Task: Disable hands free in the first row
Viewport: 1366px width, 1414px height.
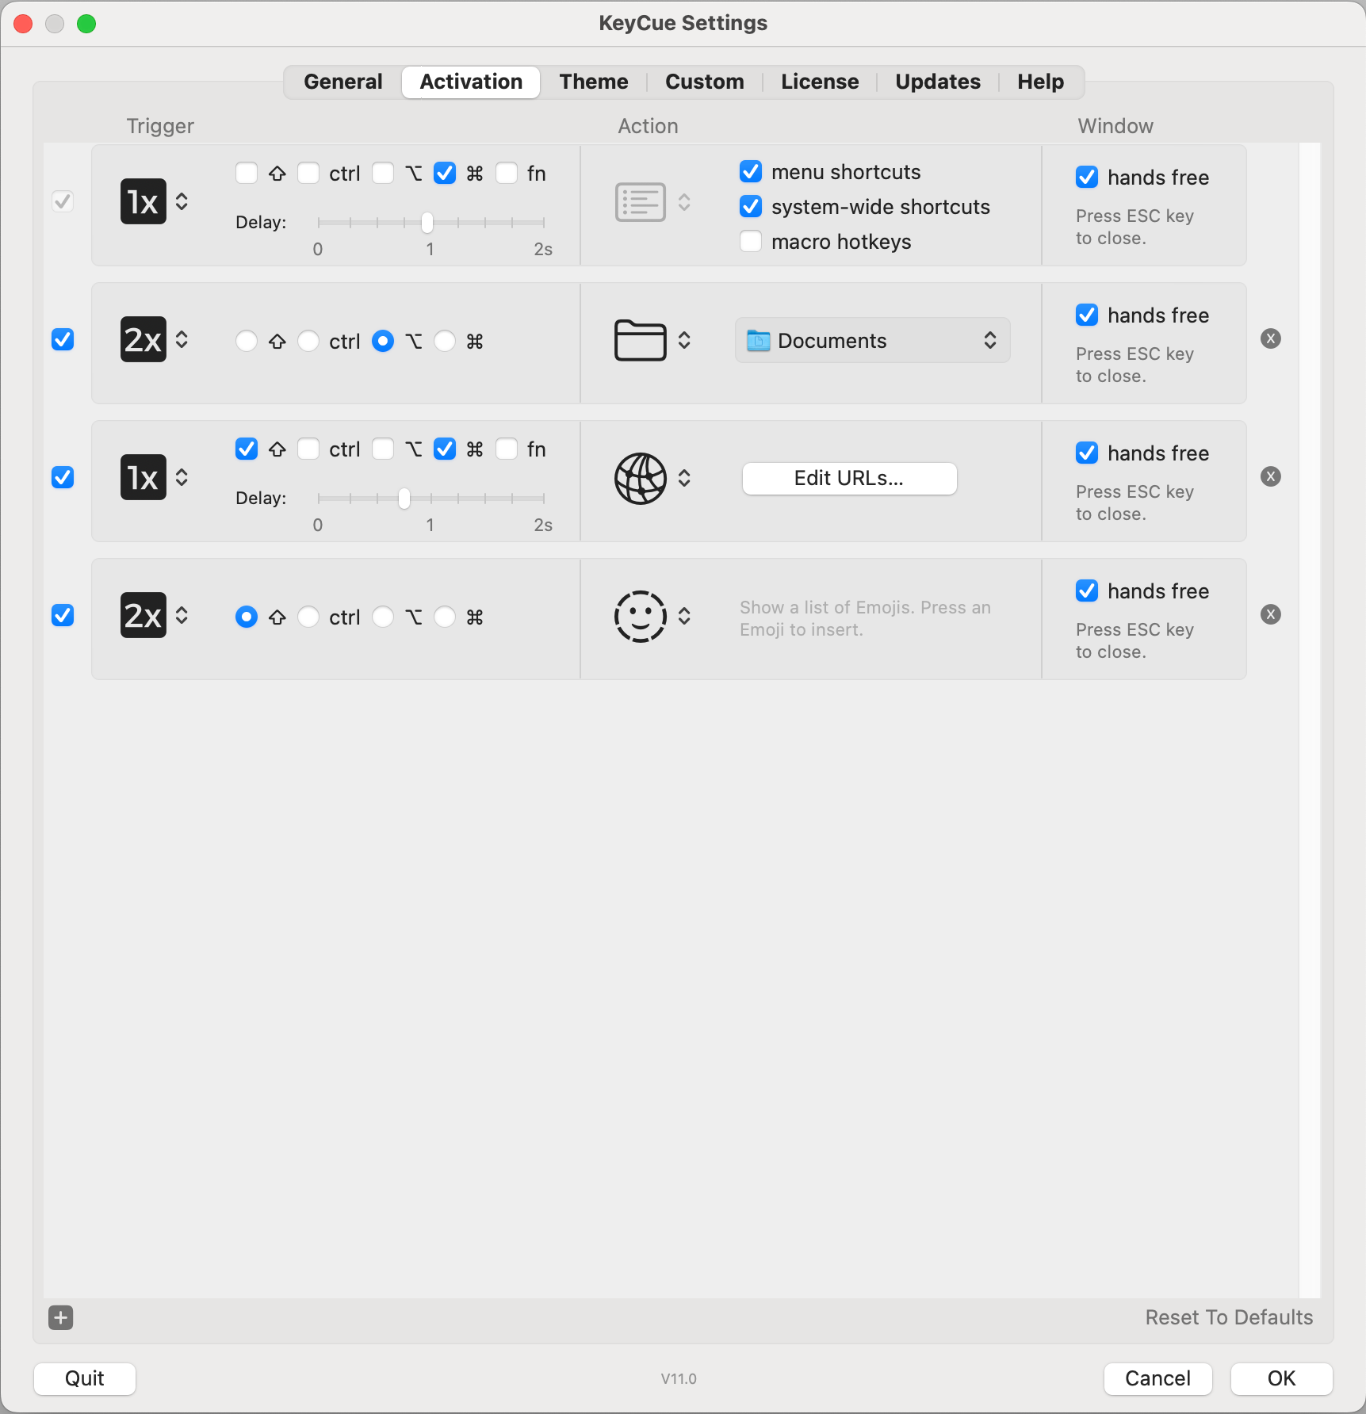Action: pyautogui.click(x=1086, y=177)
